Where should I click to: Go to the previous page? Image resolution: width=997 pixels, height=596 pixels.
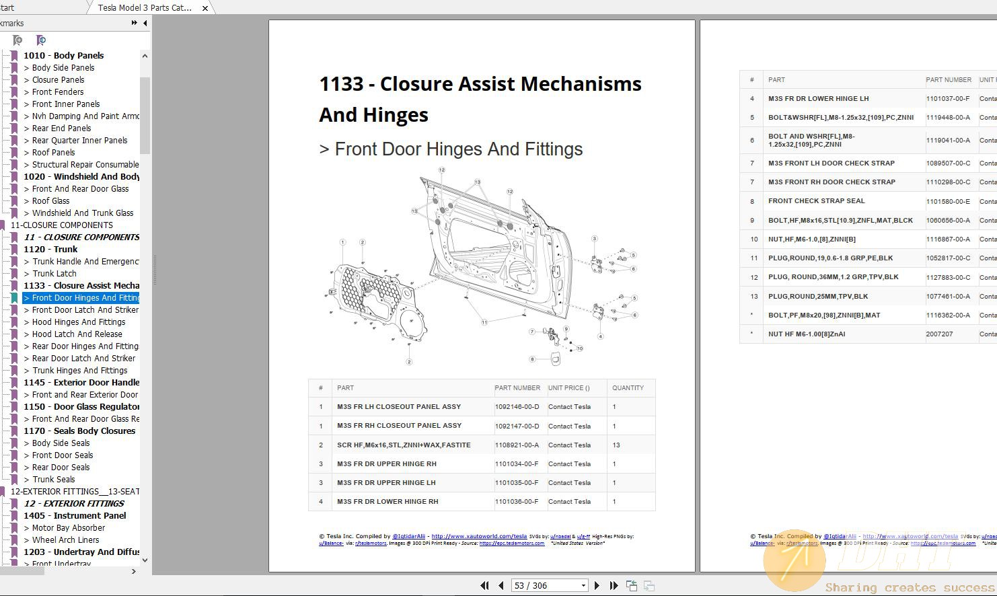point(501,586)
